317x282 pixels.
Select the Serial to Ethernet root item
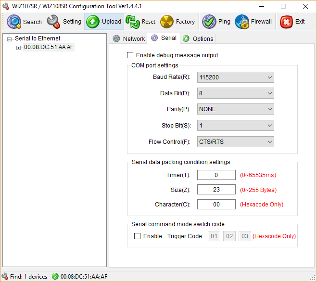click(38, 38)
